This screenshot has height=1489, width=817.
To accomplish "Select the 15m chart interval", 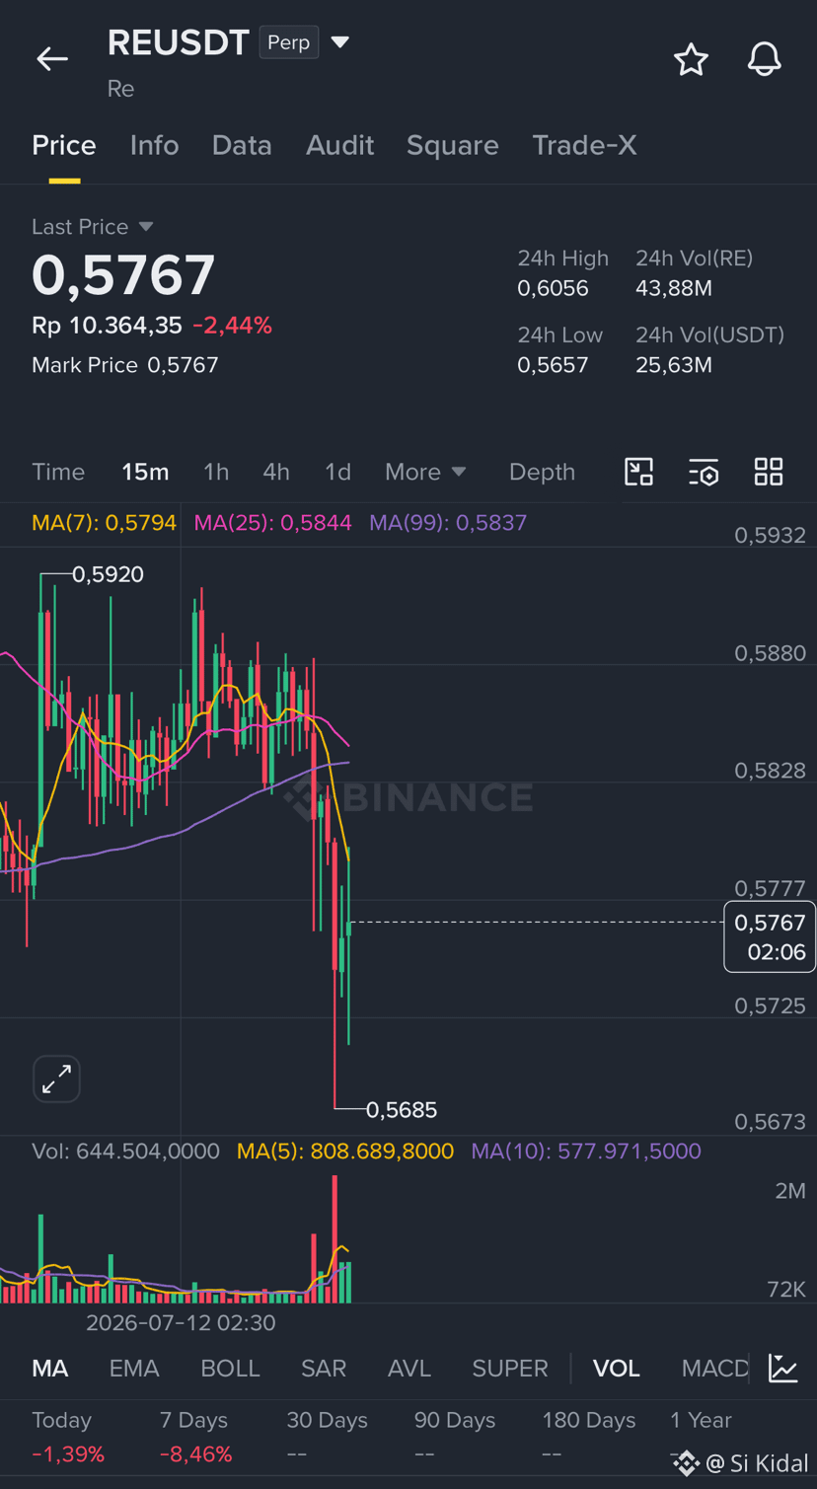I will [x=145, y=472].
